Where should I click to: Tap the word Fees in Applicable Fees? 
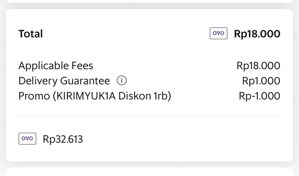tap(82, 66)
